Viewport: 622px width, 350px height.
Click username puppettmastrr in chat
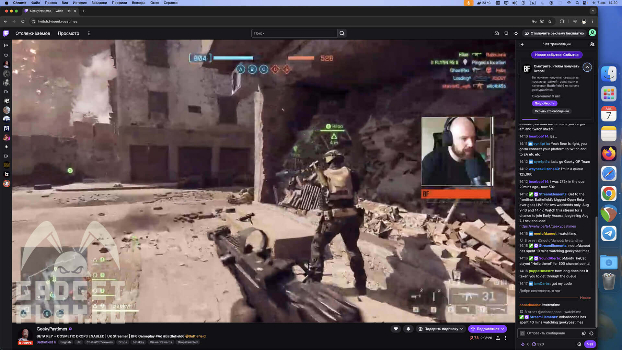click(541, 271)
